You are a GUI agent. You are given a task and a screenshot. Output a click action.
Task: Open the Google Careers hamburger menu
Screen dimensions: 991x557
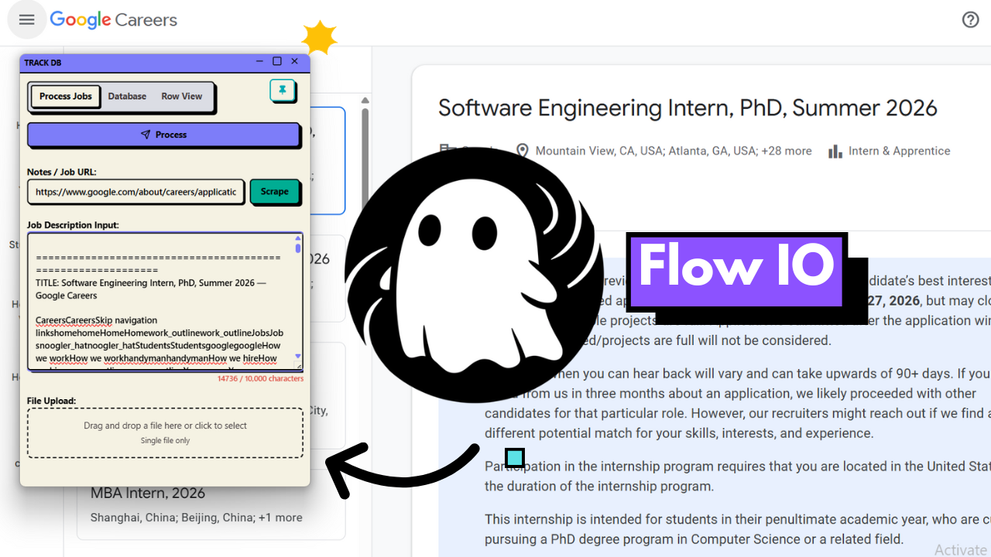coord(26,20)
